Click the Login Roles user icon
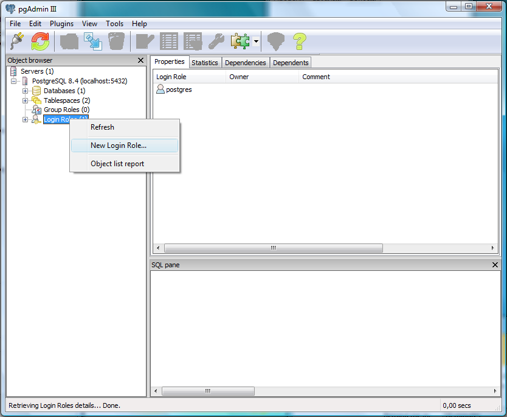 coord(36,119)
